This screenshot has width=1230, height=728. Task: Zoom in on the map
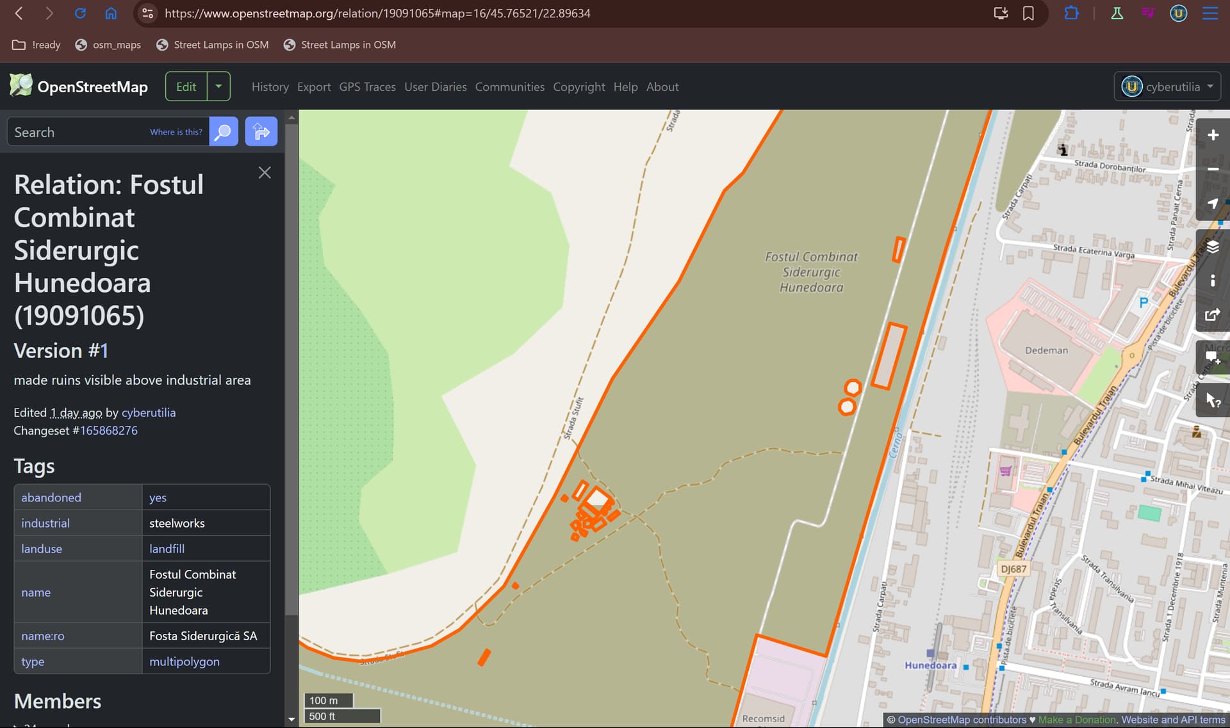click(x=1213, y=135)
